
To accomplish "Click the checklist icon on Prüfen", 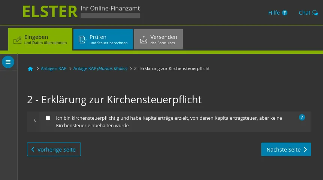I will pyautogui.click(x=82, y=40).
